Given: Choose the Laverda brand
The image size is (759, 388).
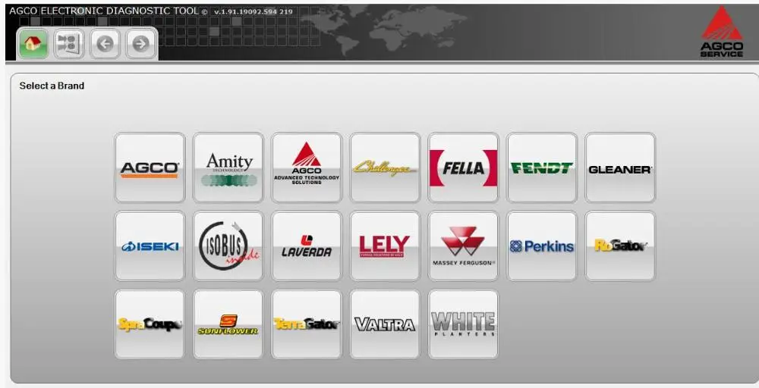Looking at the screenshot, I should [x=307, y=246].
